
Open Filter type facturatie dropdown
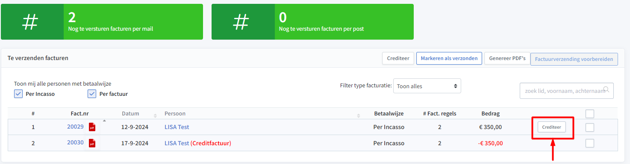427,86
